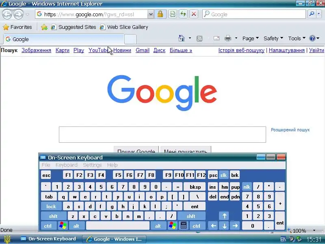View the security lock icon report
The image size is (325, 244).
[x=160, y=14]
